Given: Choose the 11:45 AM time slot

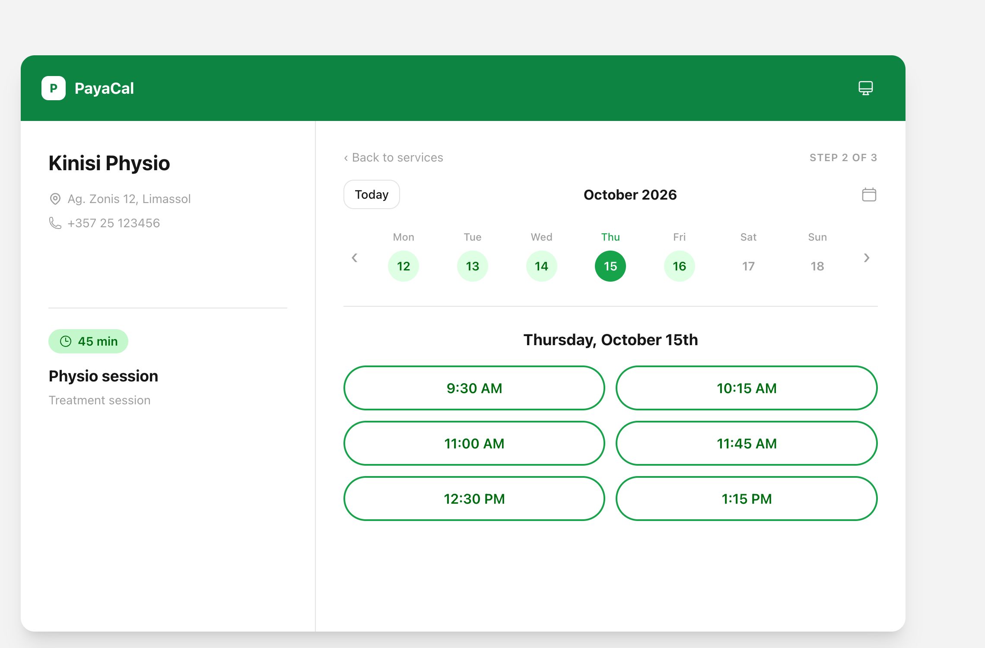Looking at the screenshot, I should click(x=747, y=443).
